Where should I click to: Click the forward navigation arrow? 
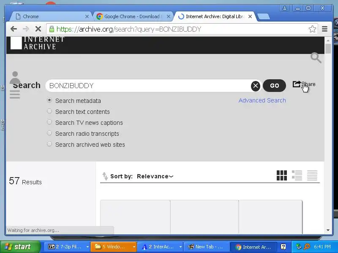26,29
